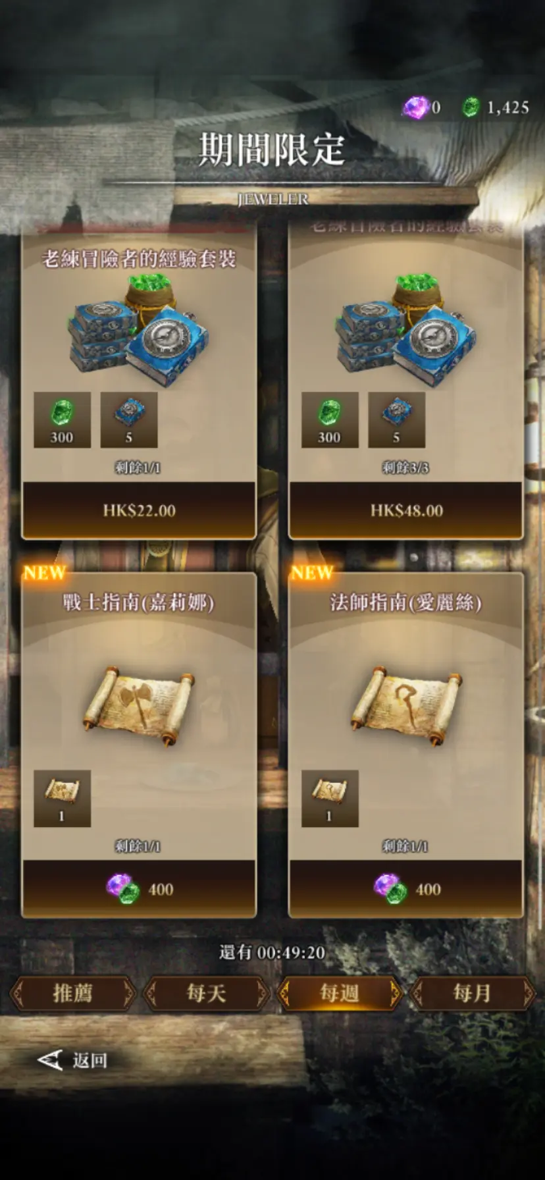The image size is (545, 1180).
Task: View the warrior axe scroll image
Action: click(x=139, y=706)
